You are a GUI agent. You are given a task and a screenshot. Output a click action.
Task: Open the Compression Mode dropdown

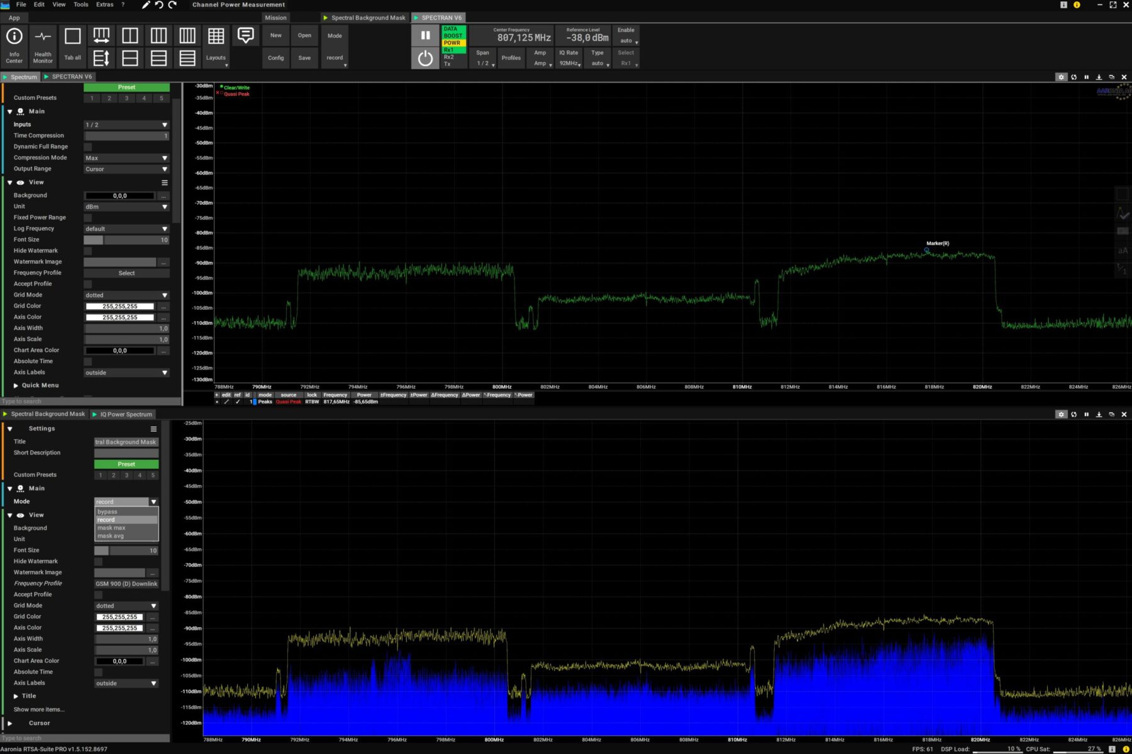(126, 158)
